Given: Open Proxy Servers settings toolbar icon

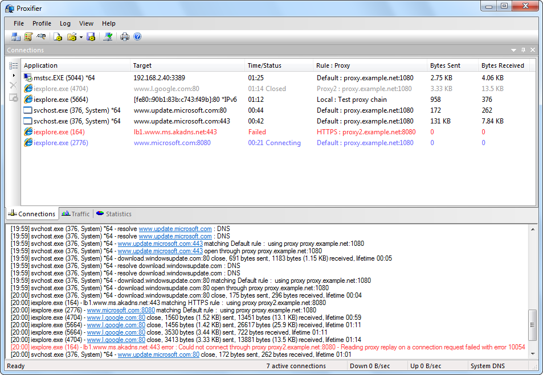Looking at the screenshot, I should click(x=16, y=37).
